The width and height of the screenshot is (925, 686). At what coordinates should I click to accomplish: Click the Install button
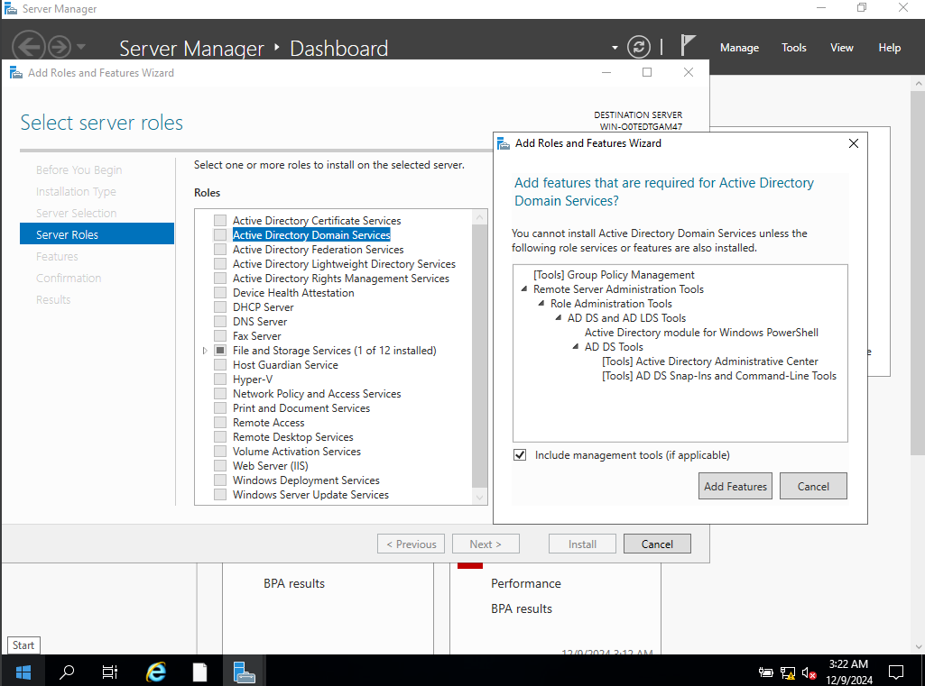(x=582, y=544)
